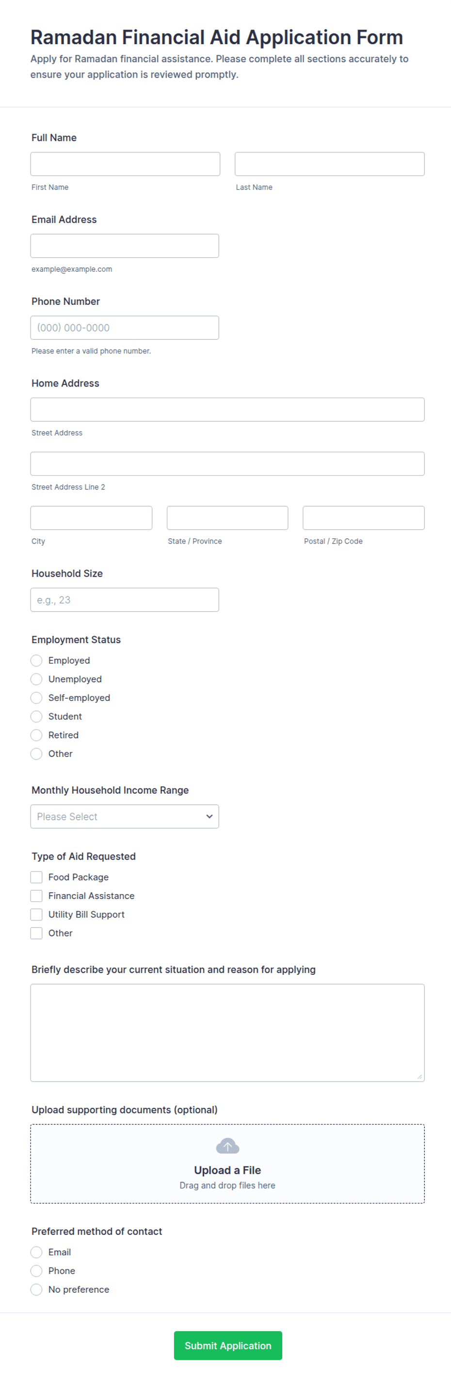451x1384 pixels.
Task: Select the Unemployed radio option
Action: point(36,679)
